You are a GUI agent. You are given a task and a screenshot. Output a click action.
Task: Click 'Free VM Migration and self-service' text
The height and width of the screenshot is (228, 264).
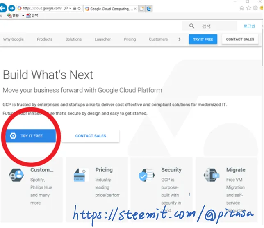(x=235, y=191)
